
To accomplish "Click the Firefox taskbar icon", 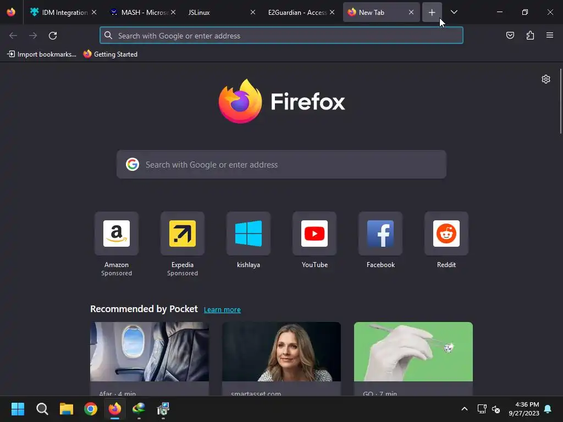I will pos(115,409).
